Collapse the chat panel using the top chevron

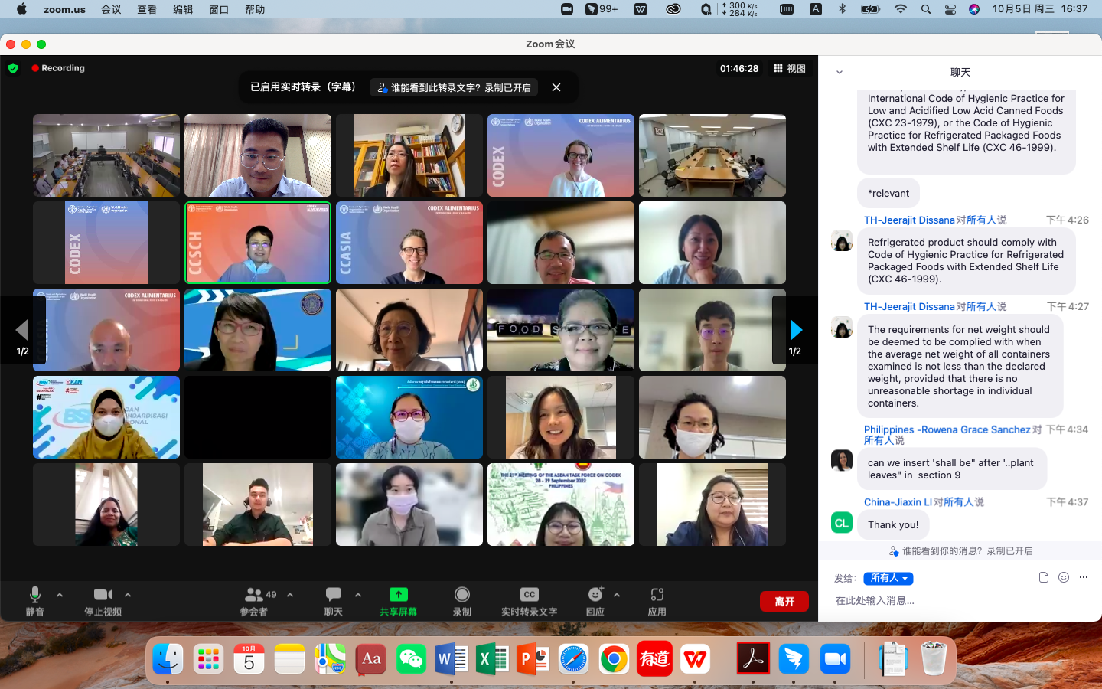pyautogui.click(x=840, y=73)
